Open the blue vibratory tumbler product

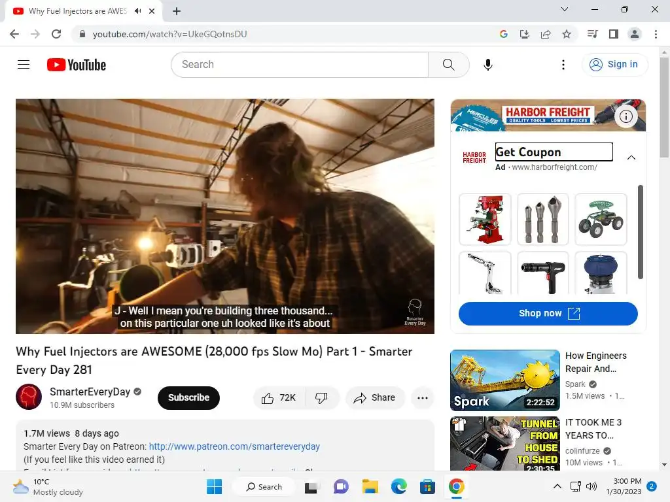601,273
